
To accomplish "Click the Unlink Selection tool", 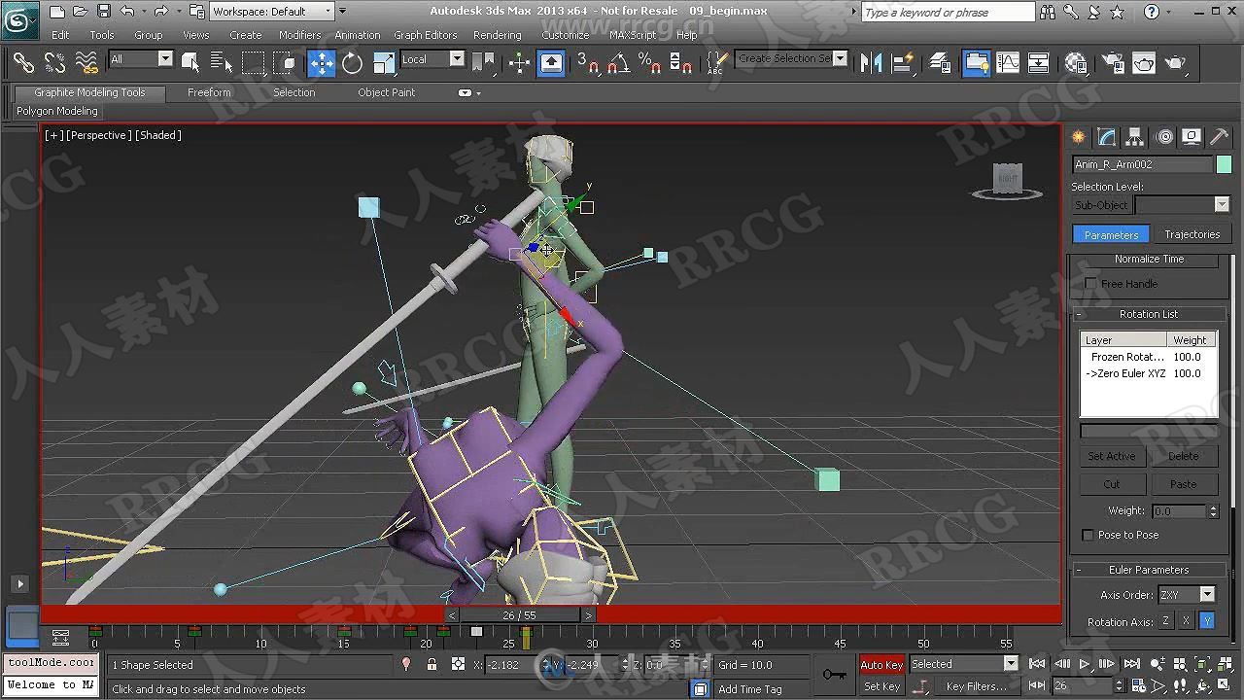I will [55, 63].
